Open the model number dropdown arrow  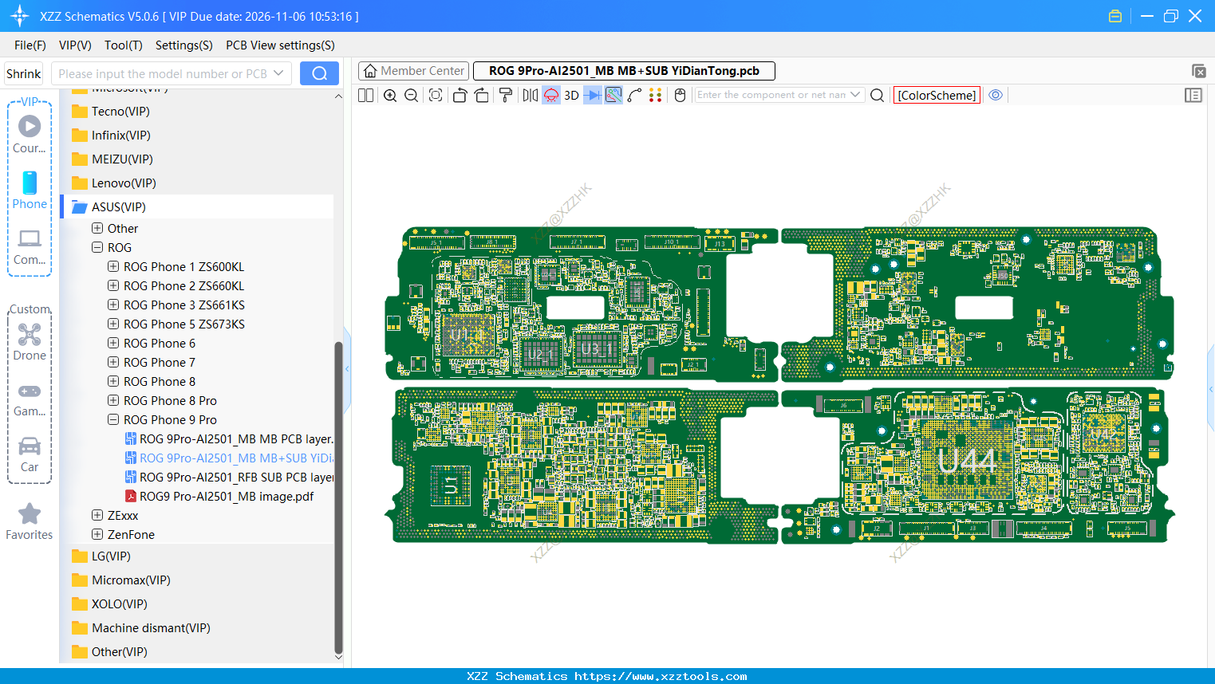click(x=278, y=73)
